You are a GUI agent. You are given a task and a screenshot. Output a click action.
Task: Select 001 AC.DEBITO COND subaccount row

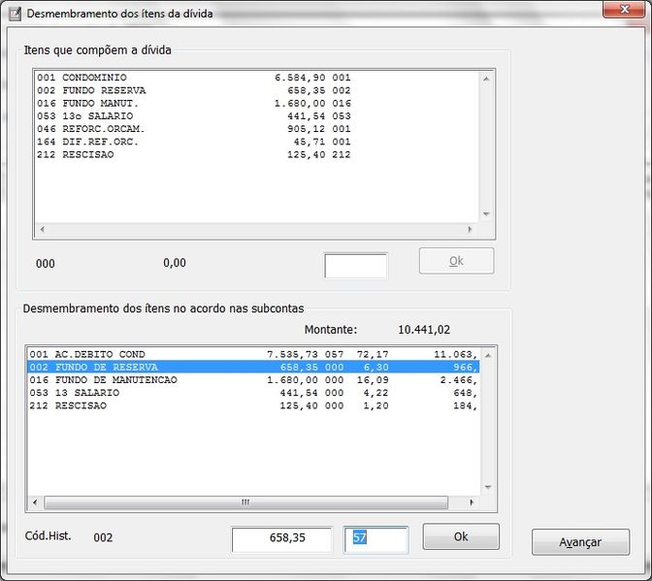(252, 355)
